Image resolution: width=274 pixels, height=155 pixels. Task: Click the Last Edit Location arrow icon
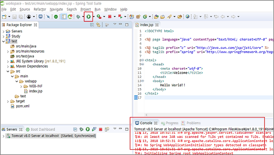216,17
